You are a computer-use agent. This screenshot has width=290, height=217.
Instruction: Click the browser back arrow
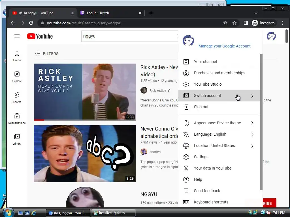13,23
